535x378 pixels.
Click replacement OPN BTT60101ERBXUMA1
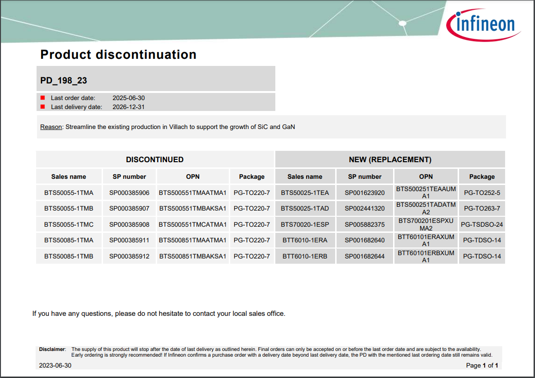click(x=426, y=256)
